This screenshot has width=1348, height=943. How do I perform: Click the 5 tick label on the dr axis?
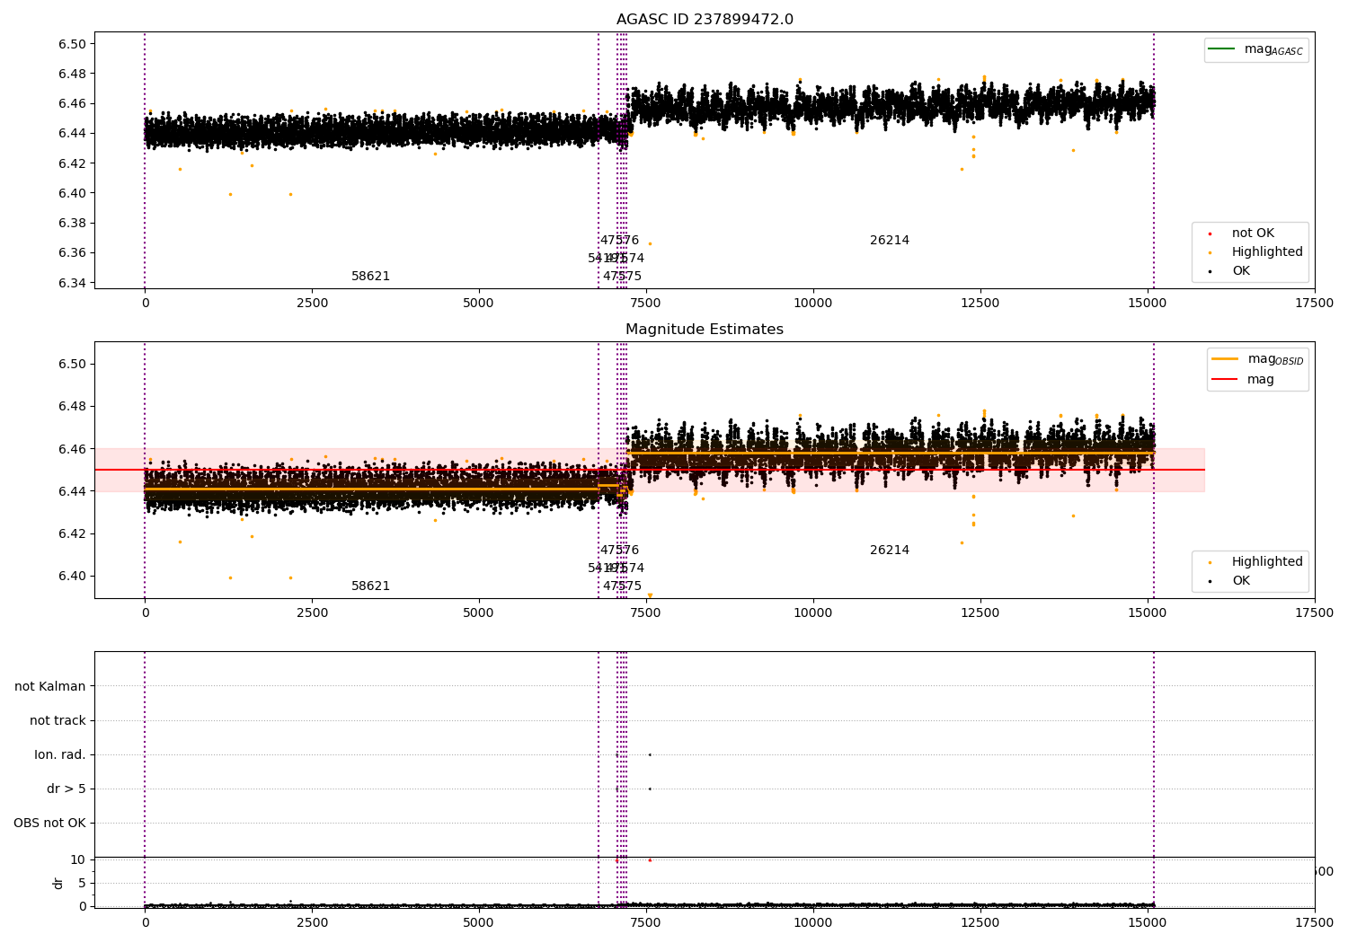click(82, 883)
